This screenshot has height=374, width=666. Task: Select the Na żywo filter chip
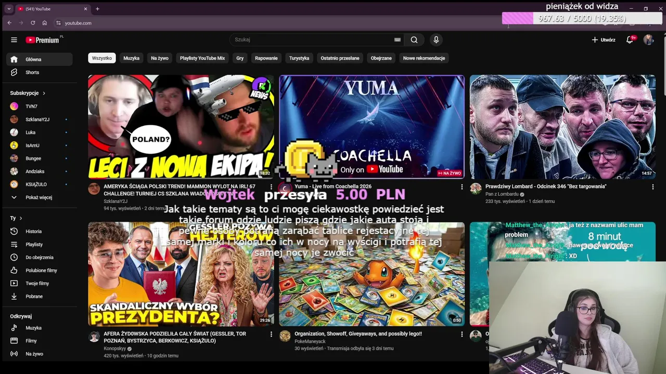tap(160, 58)
